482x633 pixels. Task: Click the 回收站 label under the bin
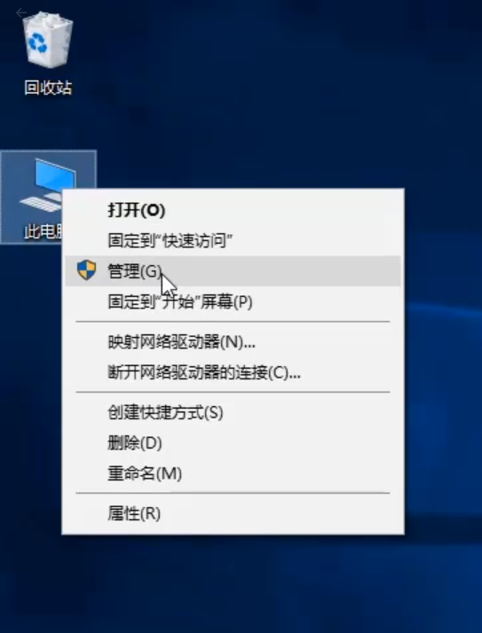pos(48,88)
